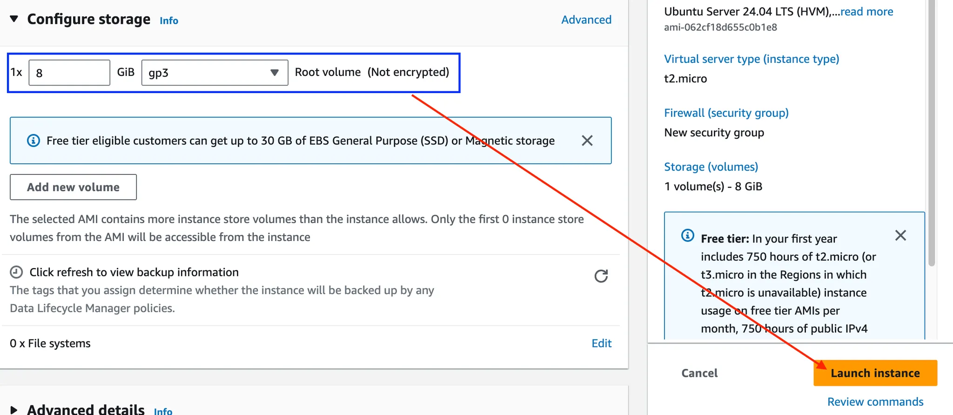Open the Review commands link
The height and width of the screenshot is (415, 953).
pyautogui.click(x=875, y=402)
